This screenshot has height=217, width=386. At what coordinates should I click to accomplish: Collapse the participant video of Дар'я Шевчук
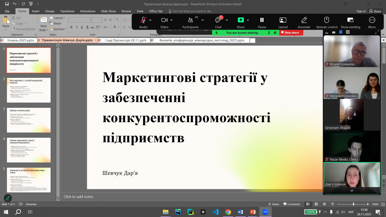coord(352,191)
